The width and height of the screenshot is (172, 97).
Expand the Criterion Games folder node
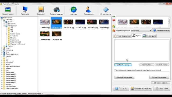6,34
